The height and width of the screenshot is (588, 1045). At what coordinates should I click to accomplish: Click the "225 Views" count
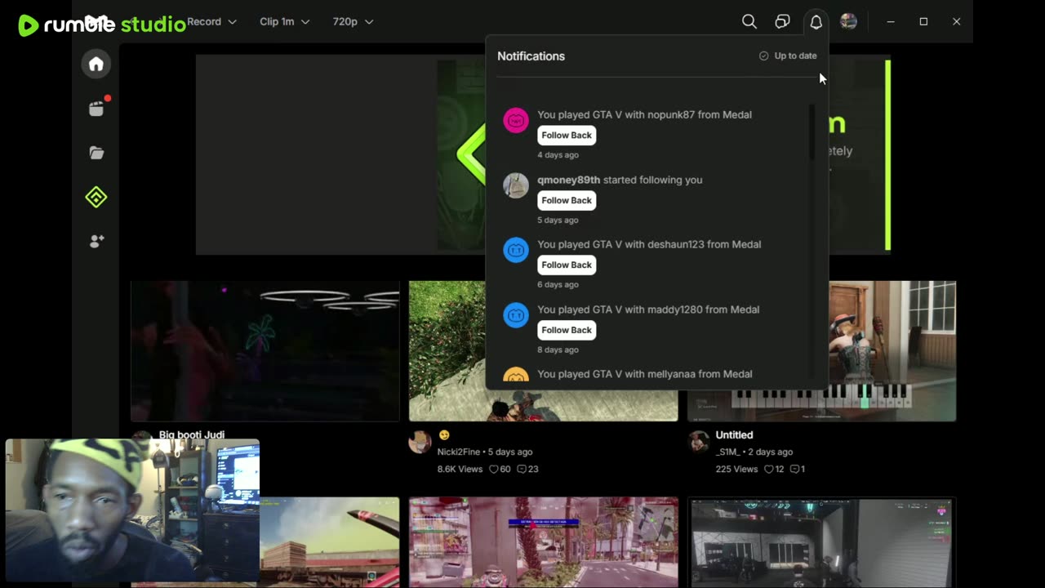736,469
